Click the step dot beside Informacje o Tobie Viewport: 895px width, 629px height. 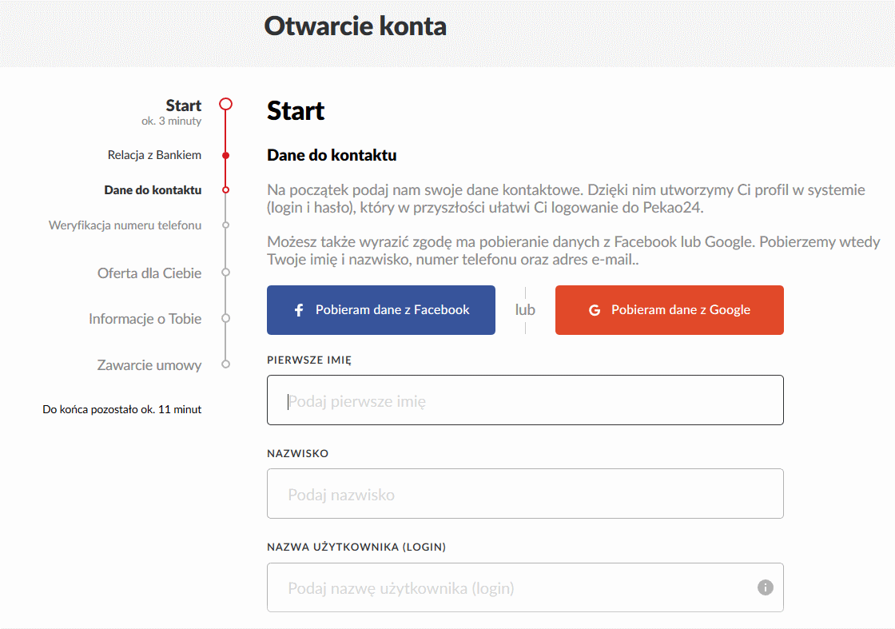[226, 318]
